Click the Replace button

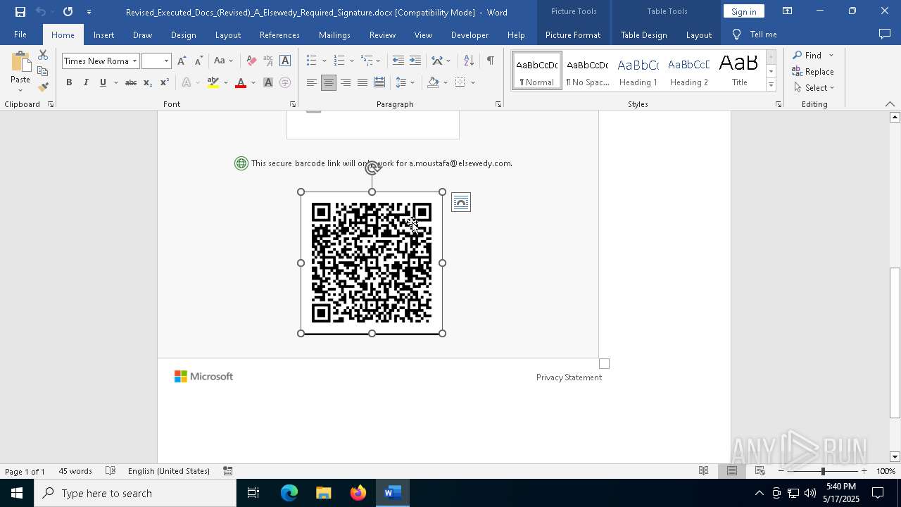point(813,72)
